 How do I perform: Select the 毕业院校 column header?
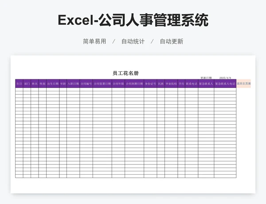(171, 83)
